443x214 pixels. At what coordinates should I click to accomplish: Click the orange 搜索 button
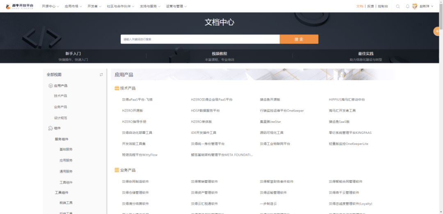[x=299, y=39]
